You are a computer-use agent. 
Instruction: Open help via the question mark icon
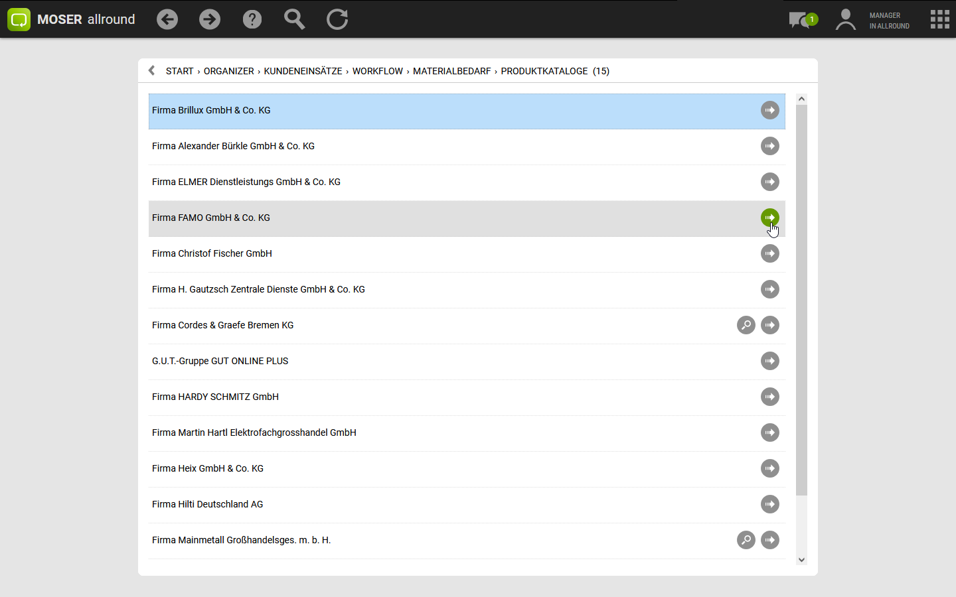tap(252, 19)
